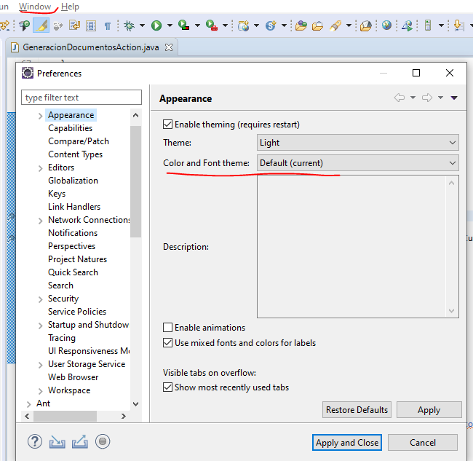The width and height of the screenshot is (473, 461).
Task: Click the eraser-shaped toolbar icon
Action: 365,26
